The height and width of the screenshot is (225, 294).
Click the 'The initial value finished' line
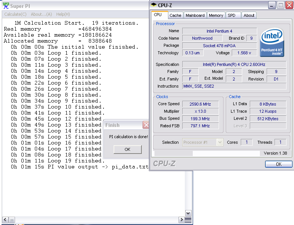point(75,47)
